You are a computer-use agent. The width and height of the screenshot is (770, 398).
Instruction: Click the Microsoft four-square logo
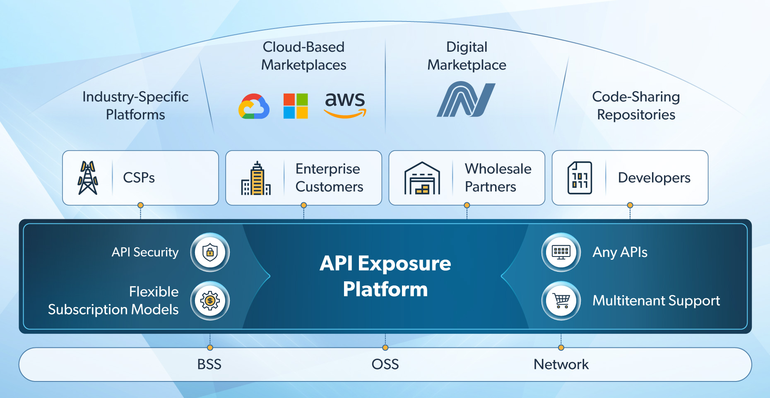point(296,106)
